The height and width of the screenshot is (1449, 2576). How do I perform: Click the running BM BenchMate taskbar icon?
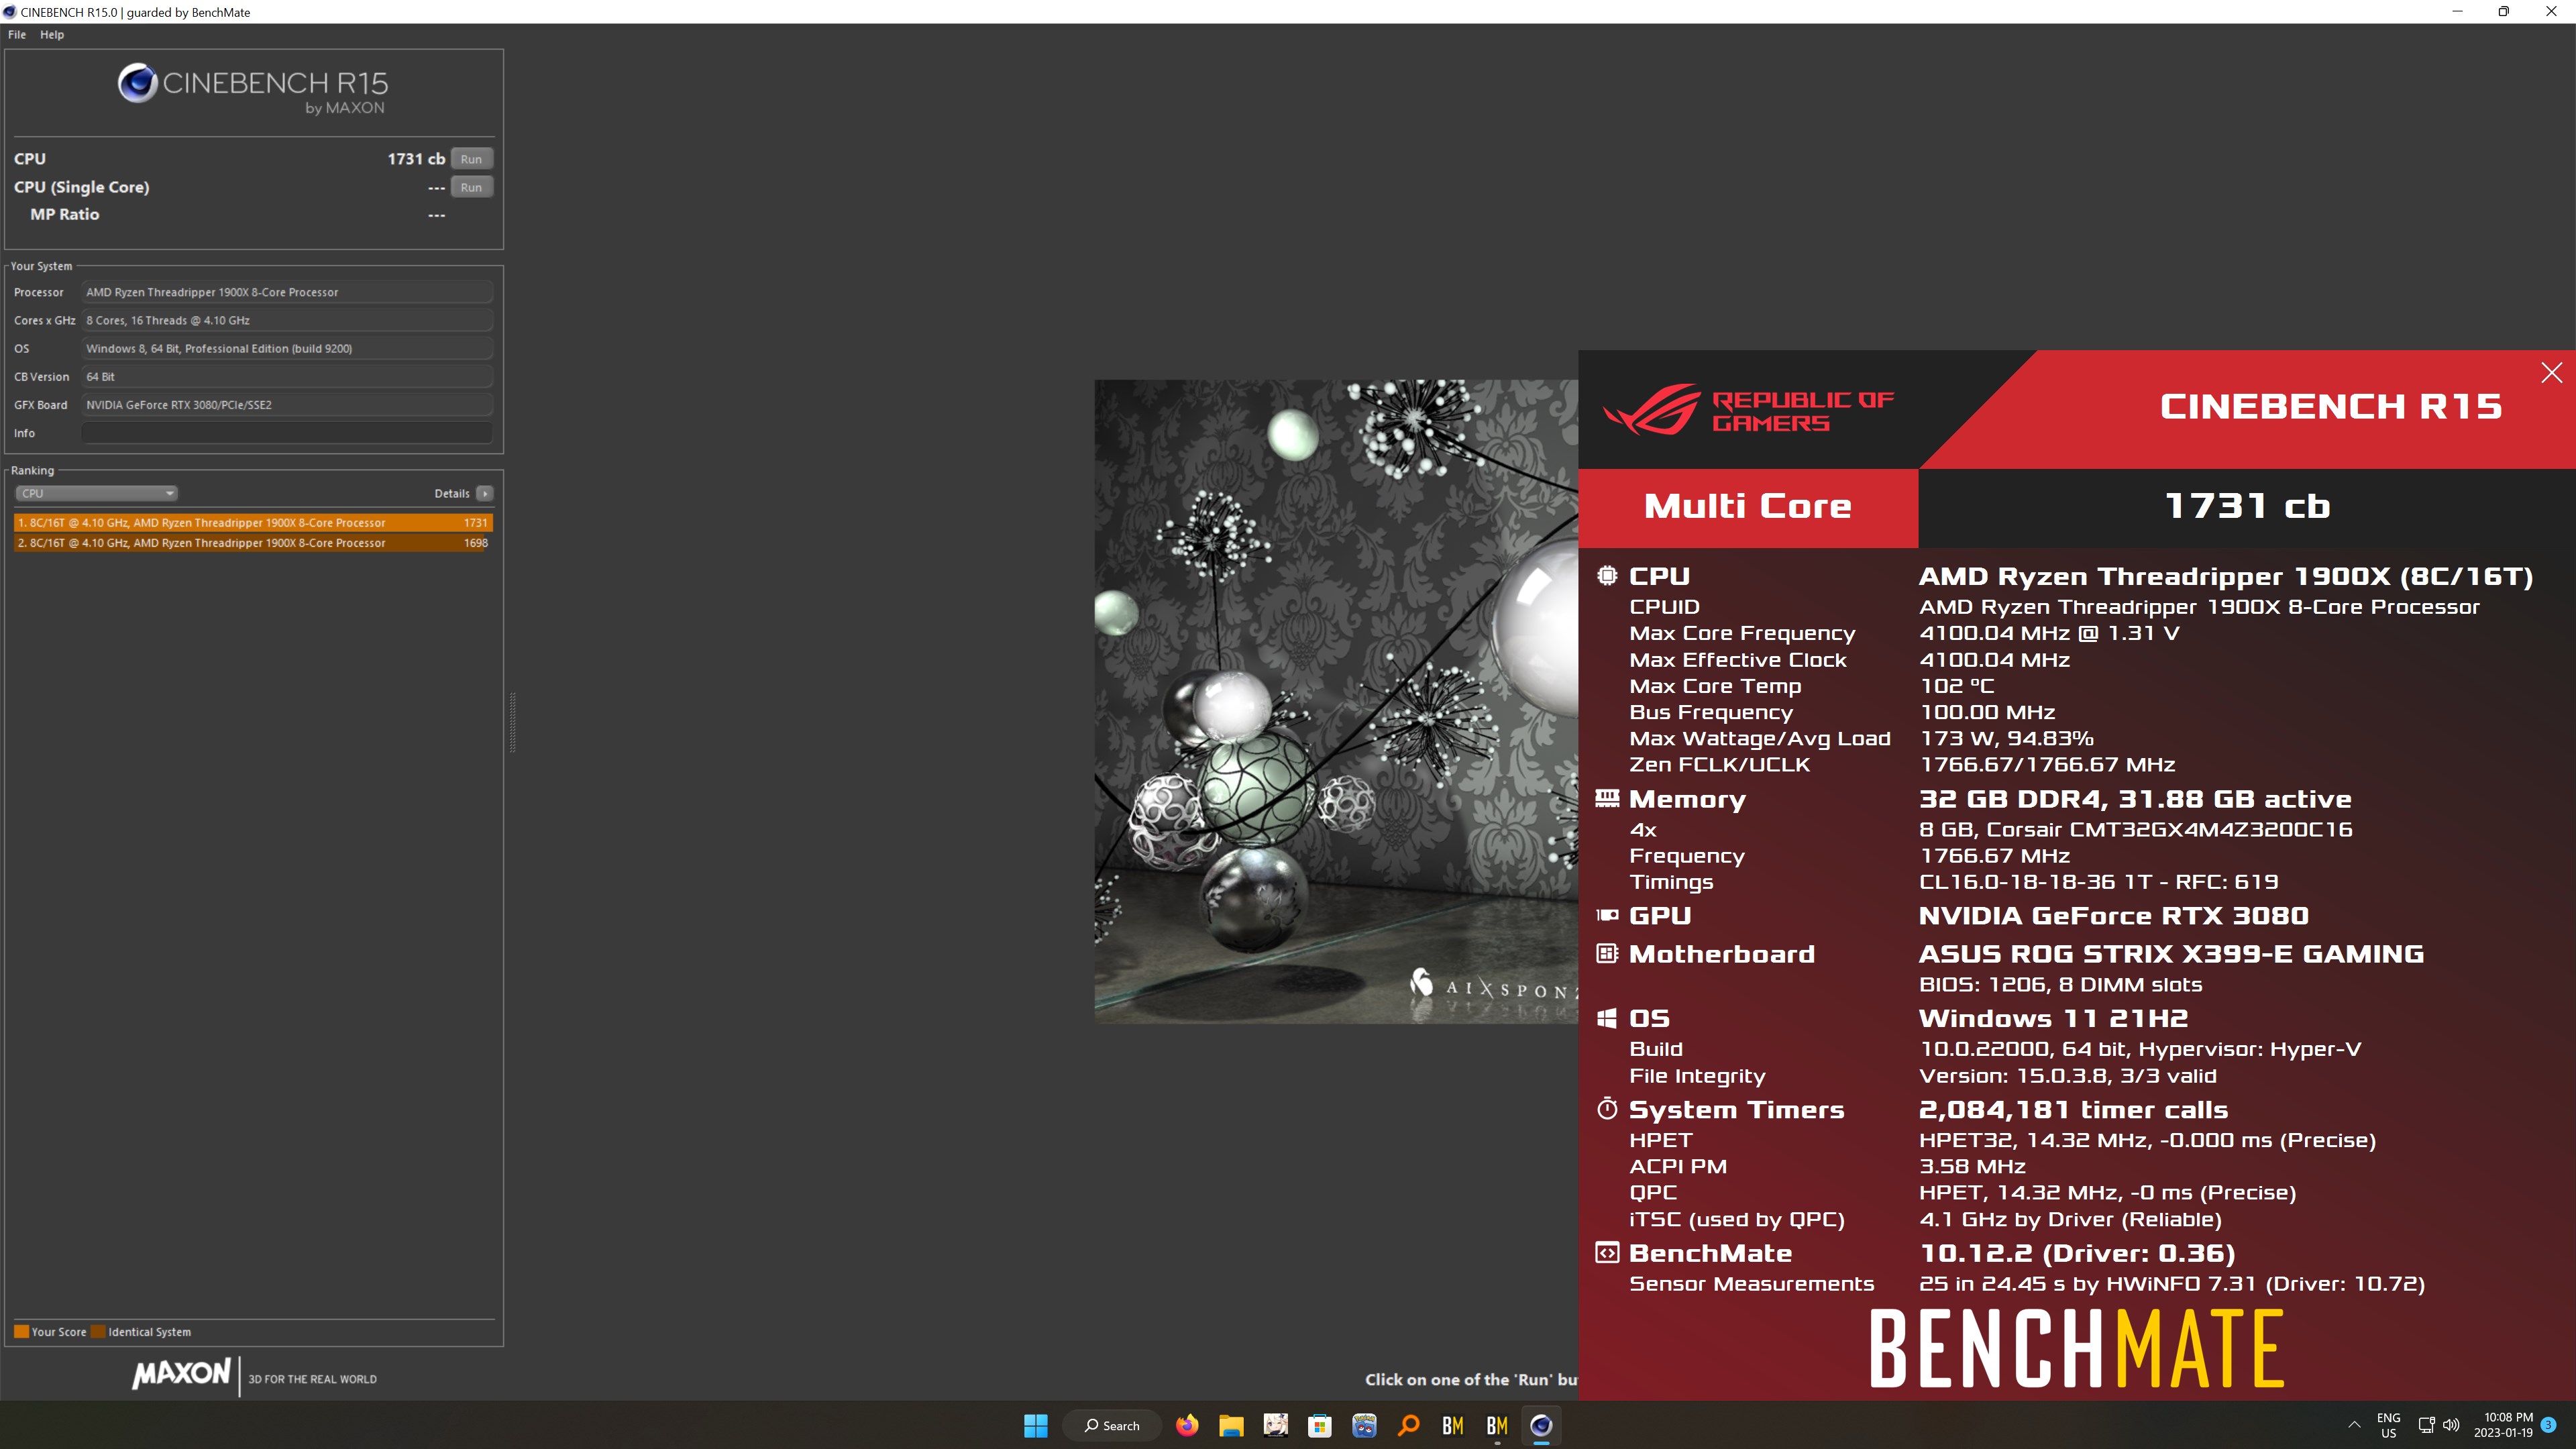click(1497, 1426)
